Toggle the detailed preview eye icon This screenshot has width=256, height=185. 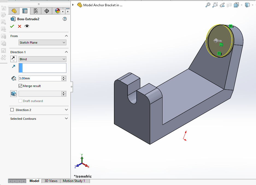click(27, 26)
